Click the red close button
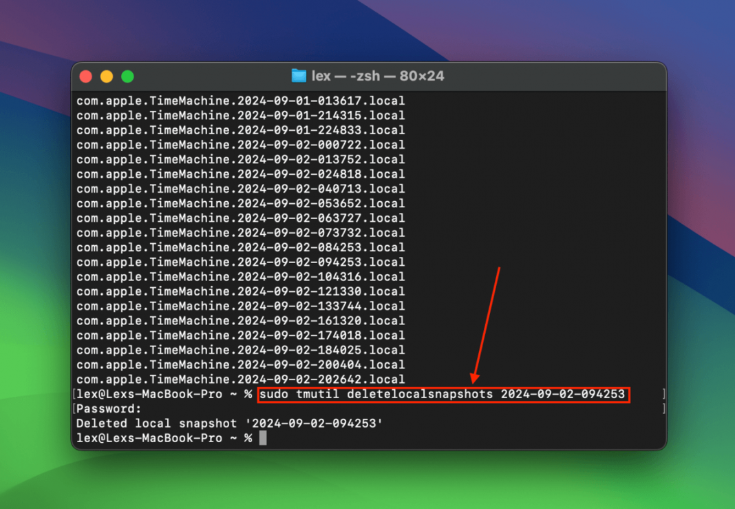The height and width of the screenshot is (509, 735). [x=86, y=76]
